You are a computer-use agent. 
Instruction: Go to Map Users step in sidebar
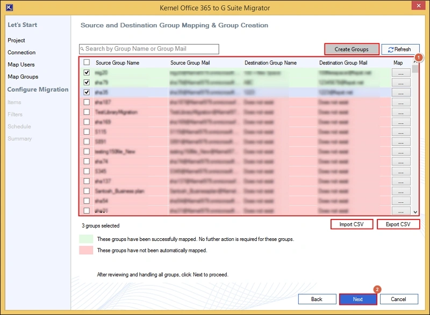pos(22,65)
